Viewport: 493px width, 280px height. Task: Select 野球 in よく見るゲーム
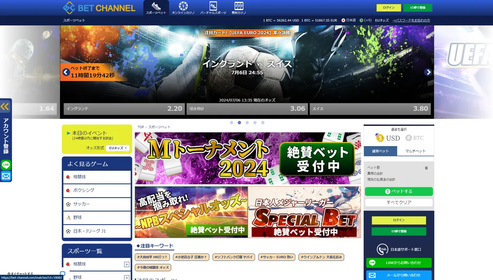point(97,218)
